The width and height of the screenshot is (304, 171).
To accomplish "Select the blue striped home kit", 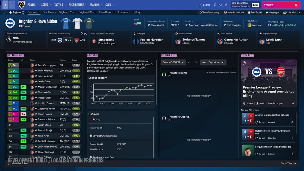I will [x=66, y=23].
